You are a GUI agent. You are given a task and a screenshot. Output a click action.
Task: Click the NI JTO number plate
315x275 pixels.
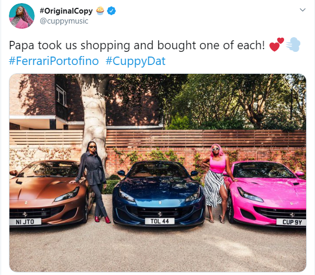(x=25, y=222)
